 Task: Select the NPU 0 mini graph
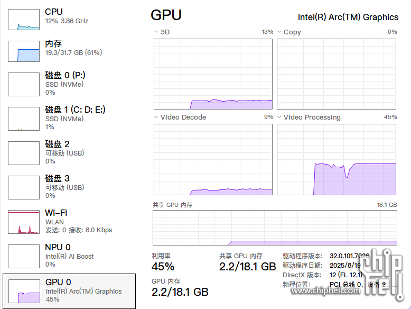point(24,256)
